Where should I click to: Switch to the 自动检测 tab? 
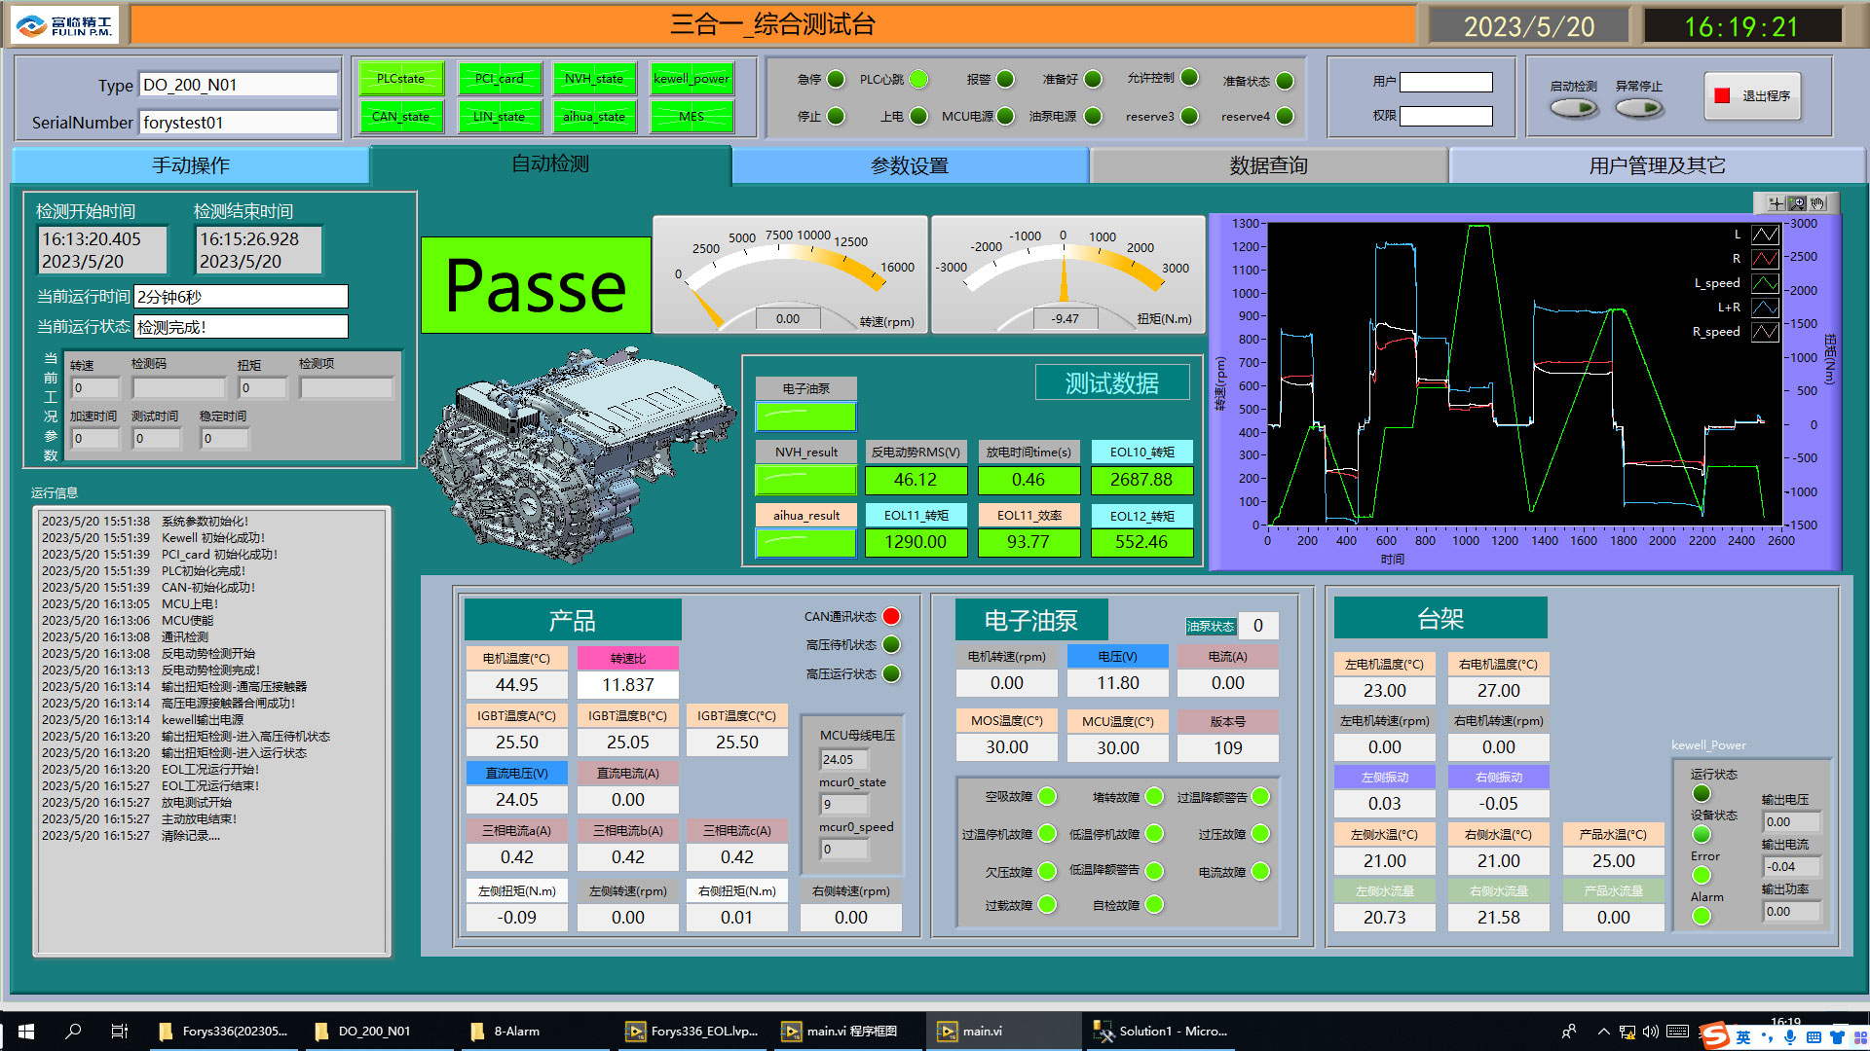550,164
